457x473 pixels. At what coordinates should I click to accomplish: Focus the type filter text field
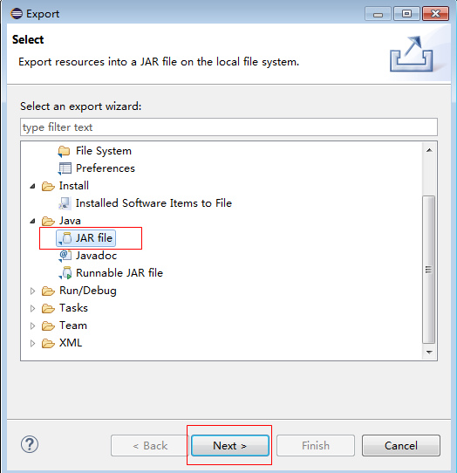[228, 127]
